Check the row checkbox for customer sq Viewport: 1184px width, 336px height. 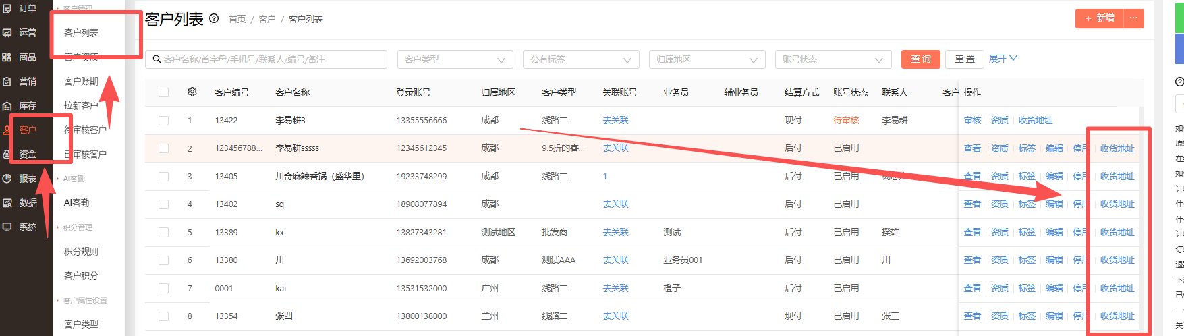(x=164, y=204)
